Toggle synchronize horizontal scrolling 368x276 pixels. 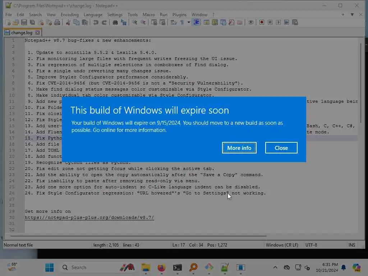click(x=162, y=23)
